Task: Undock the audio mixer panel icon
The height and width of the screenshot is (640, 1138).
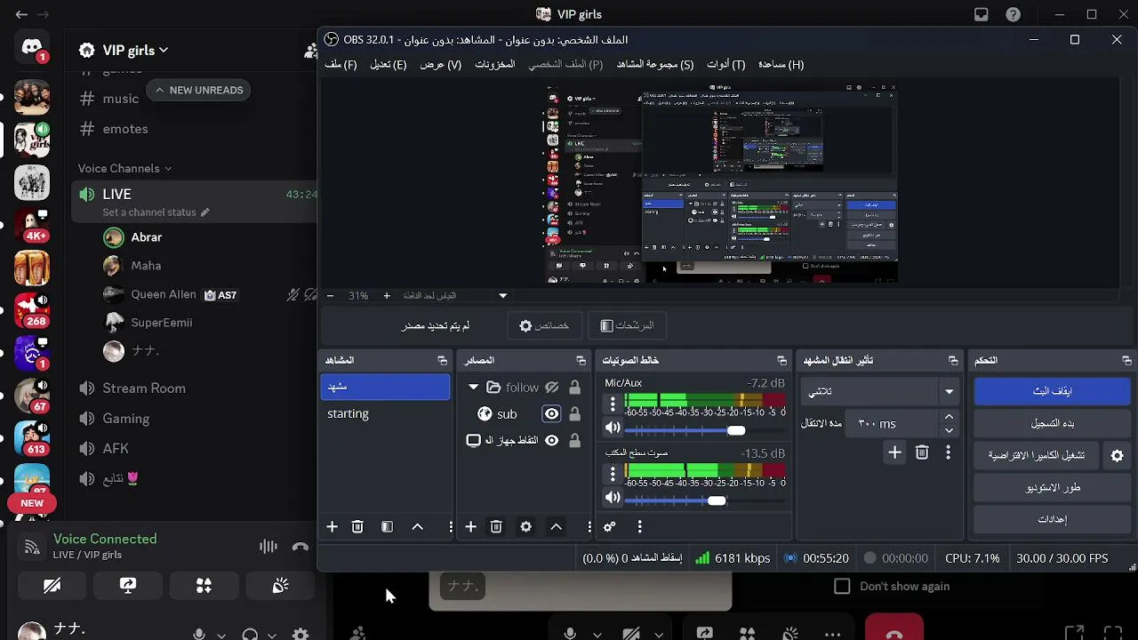Action: 781,361
